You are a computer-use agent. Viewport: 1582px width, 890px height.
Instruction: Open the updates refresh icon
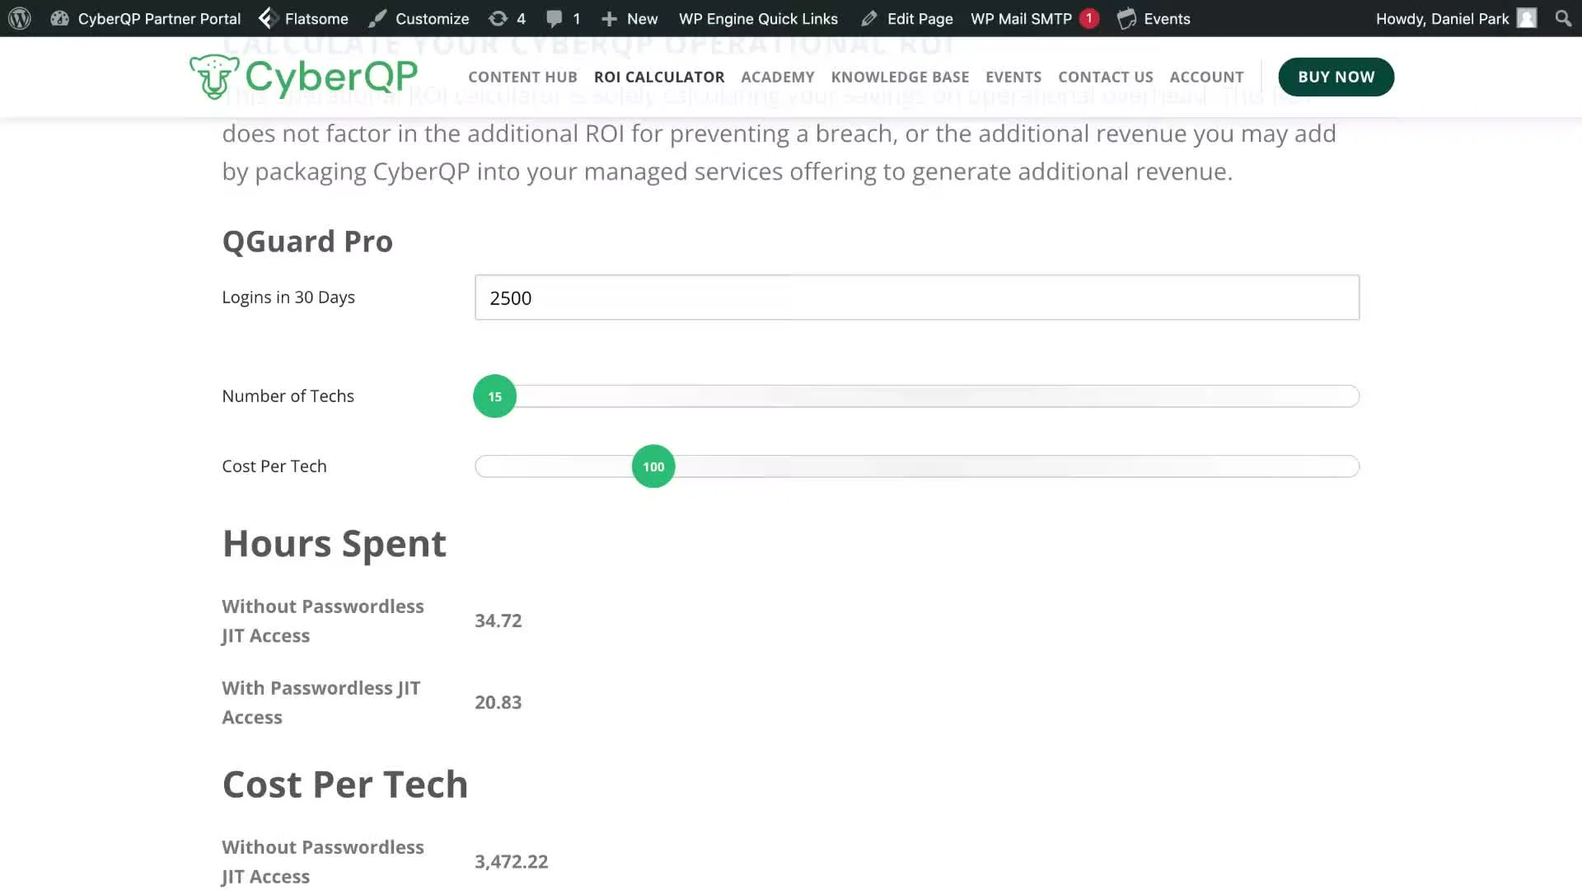[498, 18]
